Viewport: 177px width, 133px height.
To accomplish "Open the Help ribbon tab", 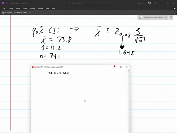I will click(53, 8).
